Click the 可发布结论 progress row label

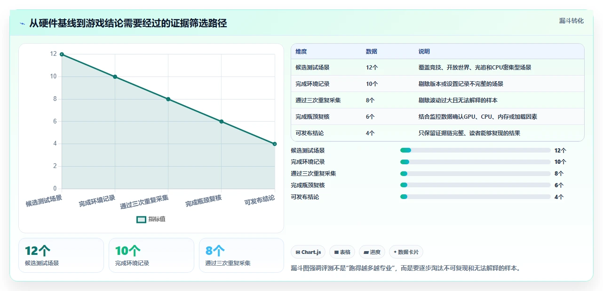pos(305,197)
